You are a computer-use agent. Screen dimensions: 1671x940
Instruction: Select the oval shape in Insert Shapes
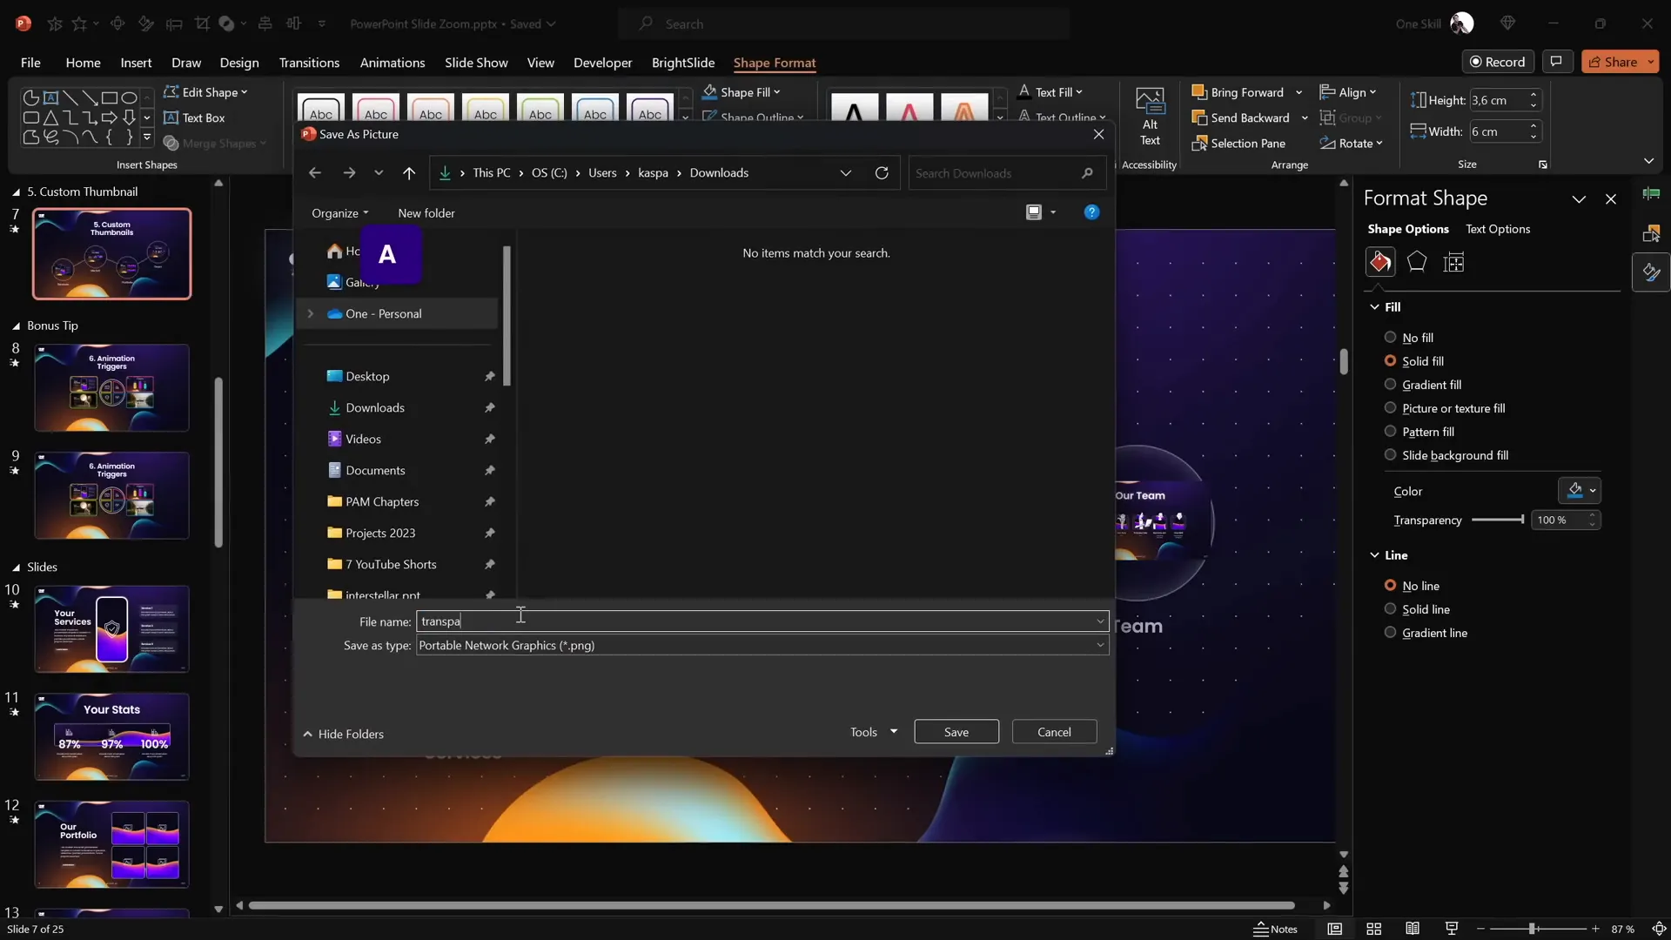(x=129, y=97)
